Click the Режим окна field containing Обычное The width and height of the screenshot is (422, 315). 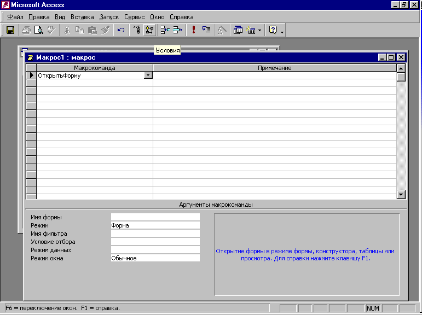click(155, 258)
